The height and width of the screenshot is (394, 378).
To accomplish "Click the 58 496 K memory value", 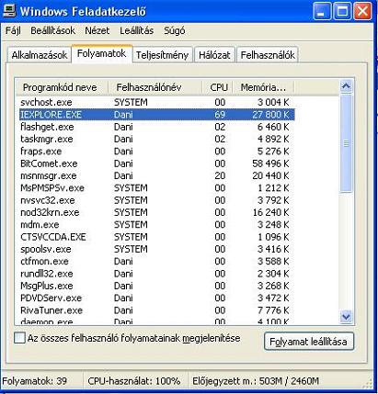I will click(x=270, y=163).
